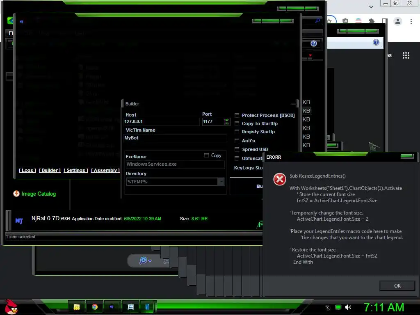Toggle the Anti's checkbox
The height and width of the screenshot is (315, 420).
click(237, 141)
